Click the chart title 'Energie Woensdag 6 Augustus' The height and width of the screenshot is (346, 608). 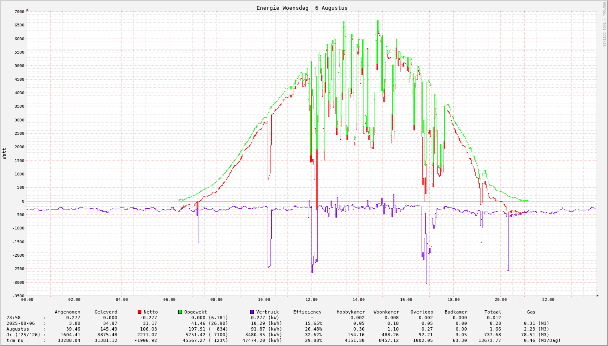302,8
